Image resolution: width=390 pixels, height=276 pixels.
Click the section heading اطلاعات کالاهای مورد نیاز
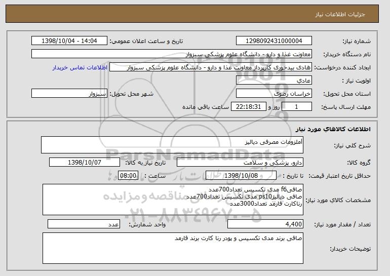333,129
